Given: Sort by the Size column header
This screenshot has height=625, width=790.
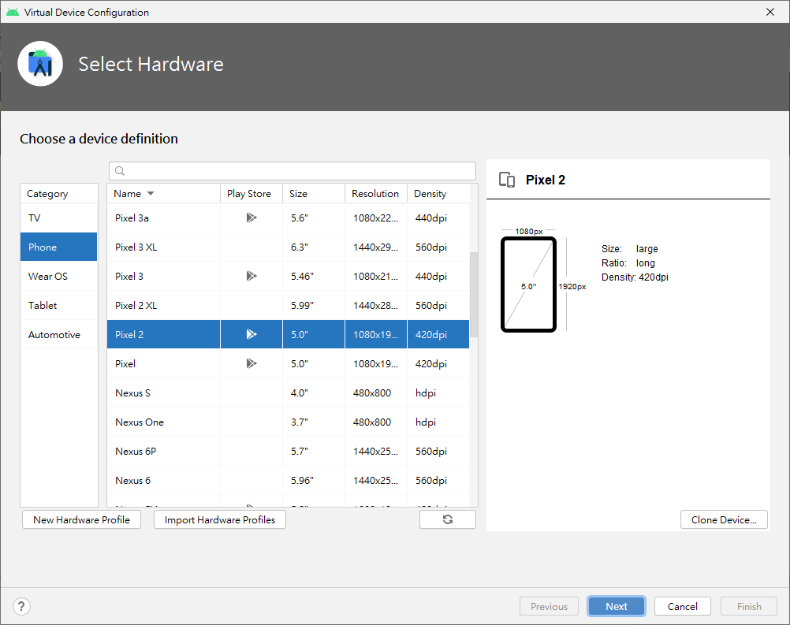Looking at the screenshot, I should (313, 193).
